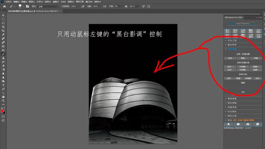Select the Lasso tool
Screen dimensions: 265x149
click(3, 23)
